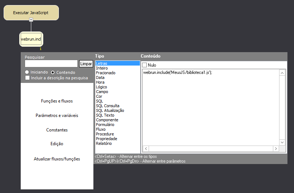This screenshot has width=294, height=193.
Task: Open the Parâmetros e variáveis section
Action: tap(57, 116)
